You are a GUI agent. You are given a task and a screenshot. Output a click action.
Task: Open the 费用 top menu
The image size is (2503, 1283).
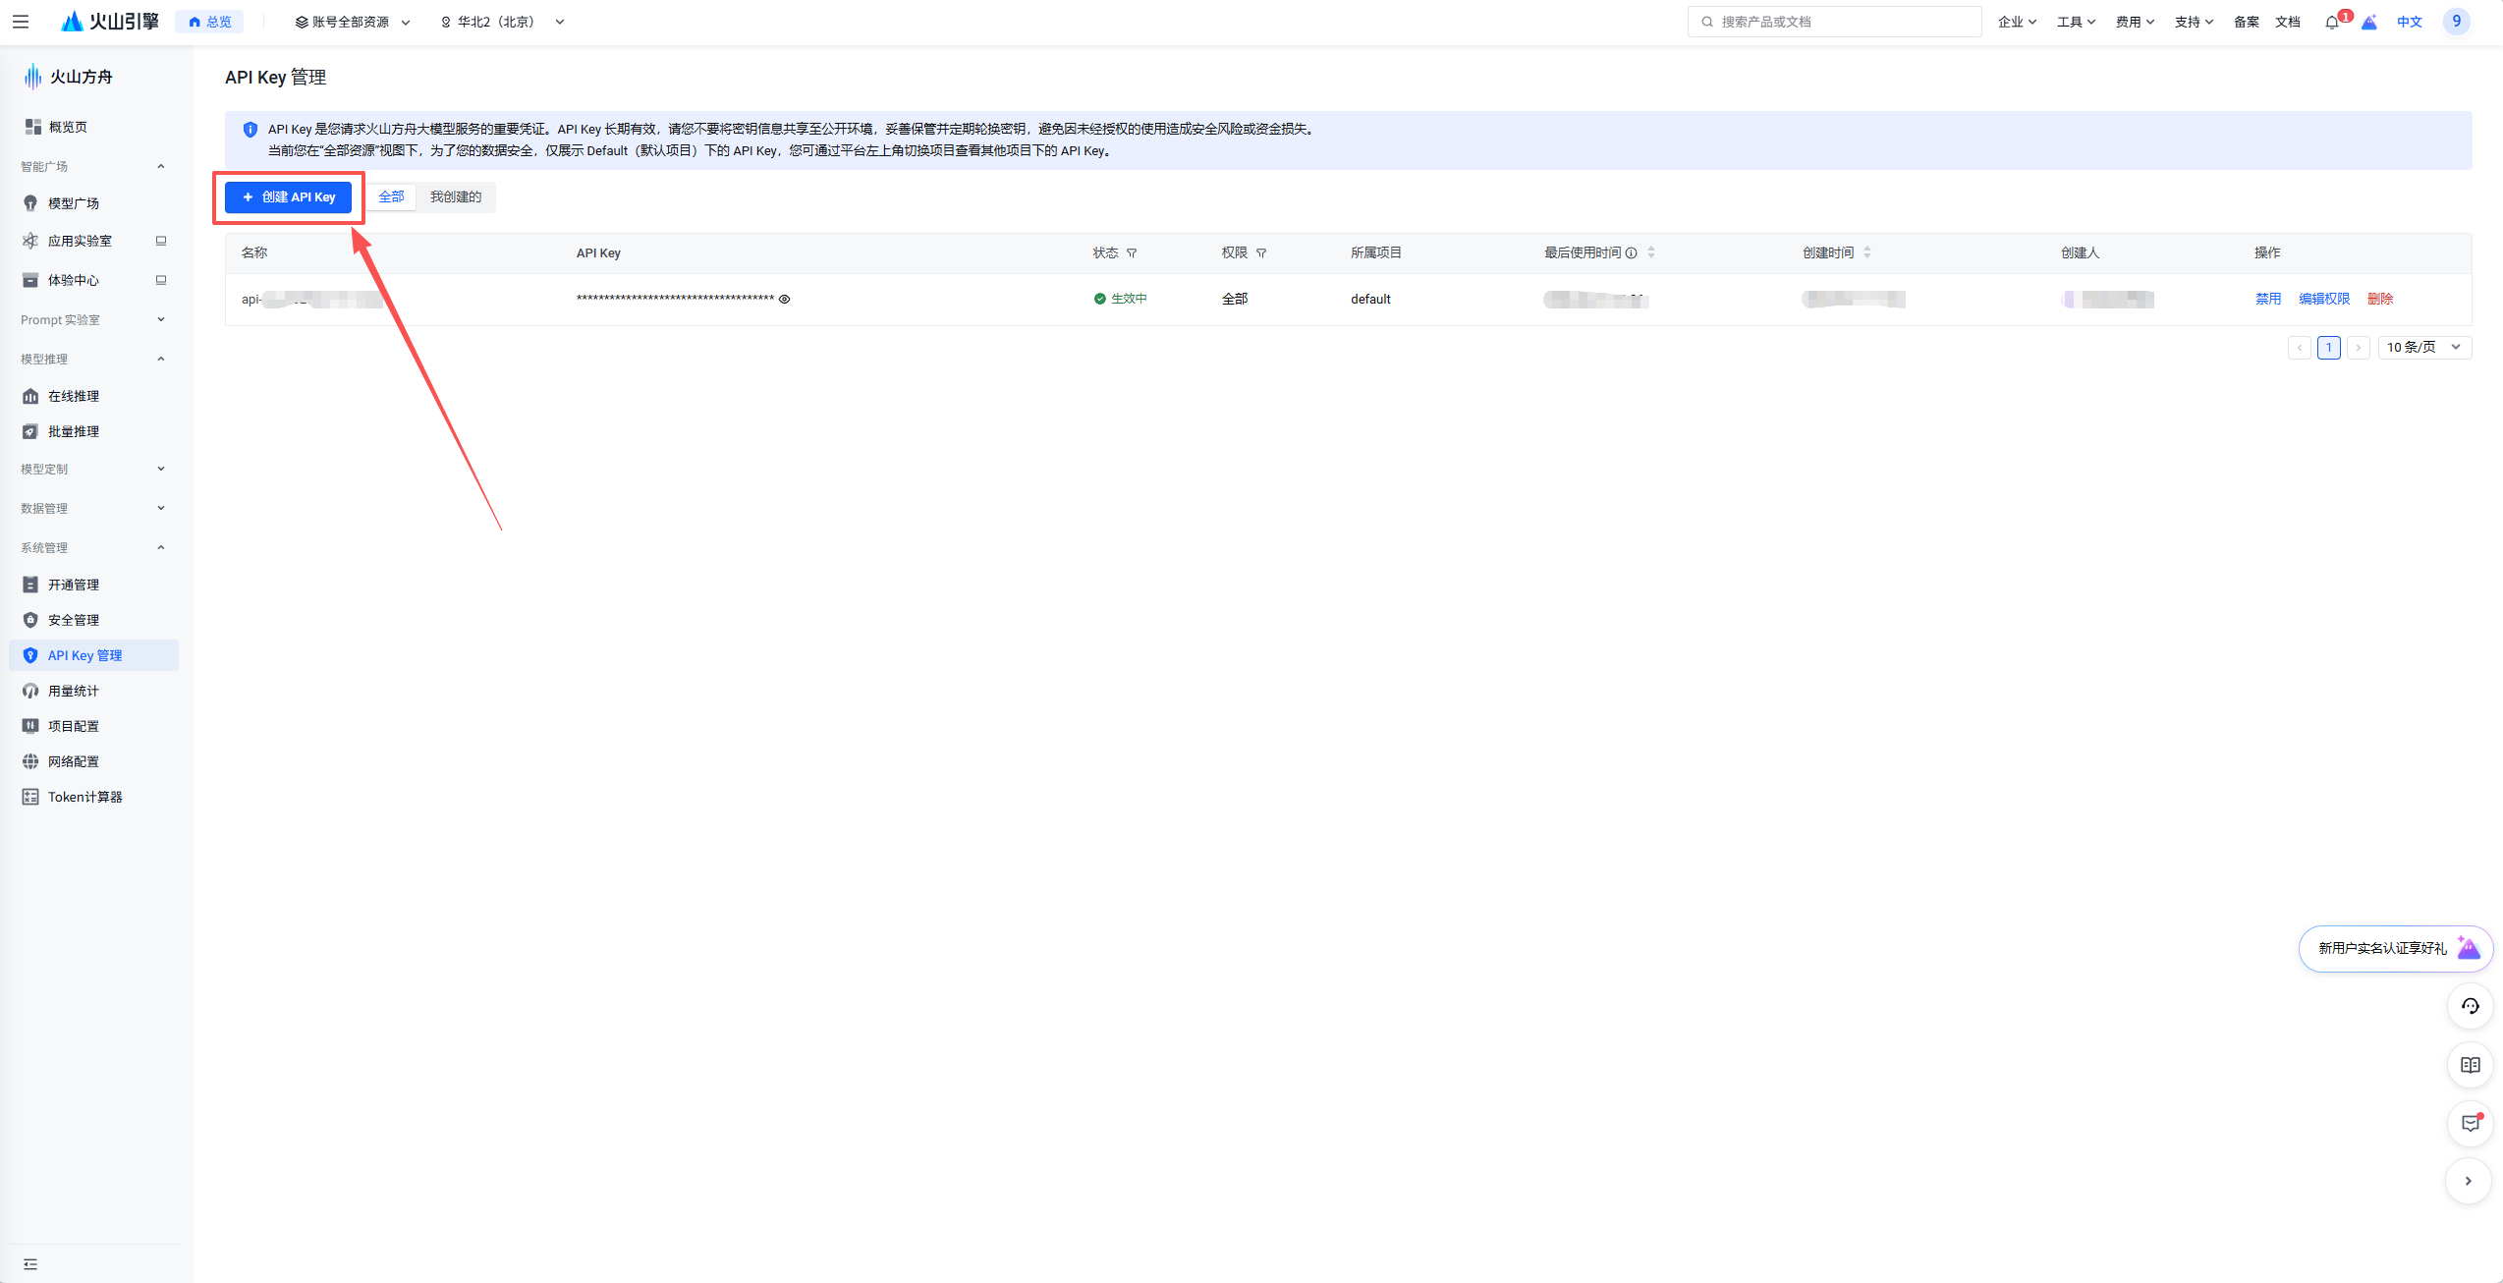coord(2134,22)
